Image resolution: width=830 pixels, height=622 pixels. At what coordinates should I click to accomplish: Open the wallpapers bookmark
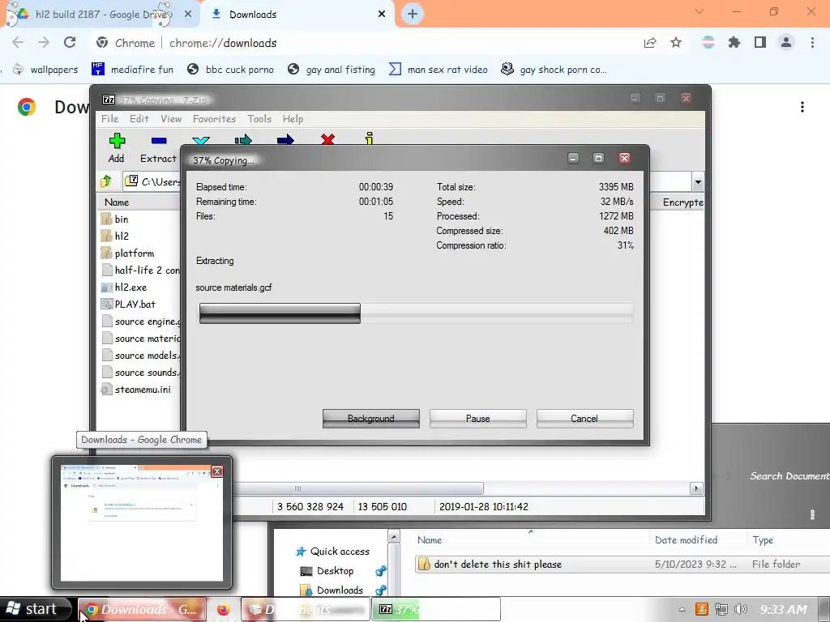45,70
